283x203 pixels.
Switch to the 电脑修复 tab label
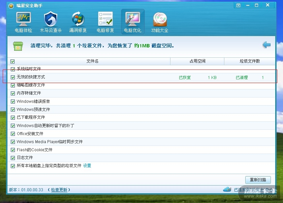coord(105,30)
